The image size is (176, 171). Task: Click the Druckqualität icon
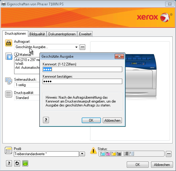(8, 94)
